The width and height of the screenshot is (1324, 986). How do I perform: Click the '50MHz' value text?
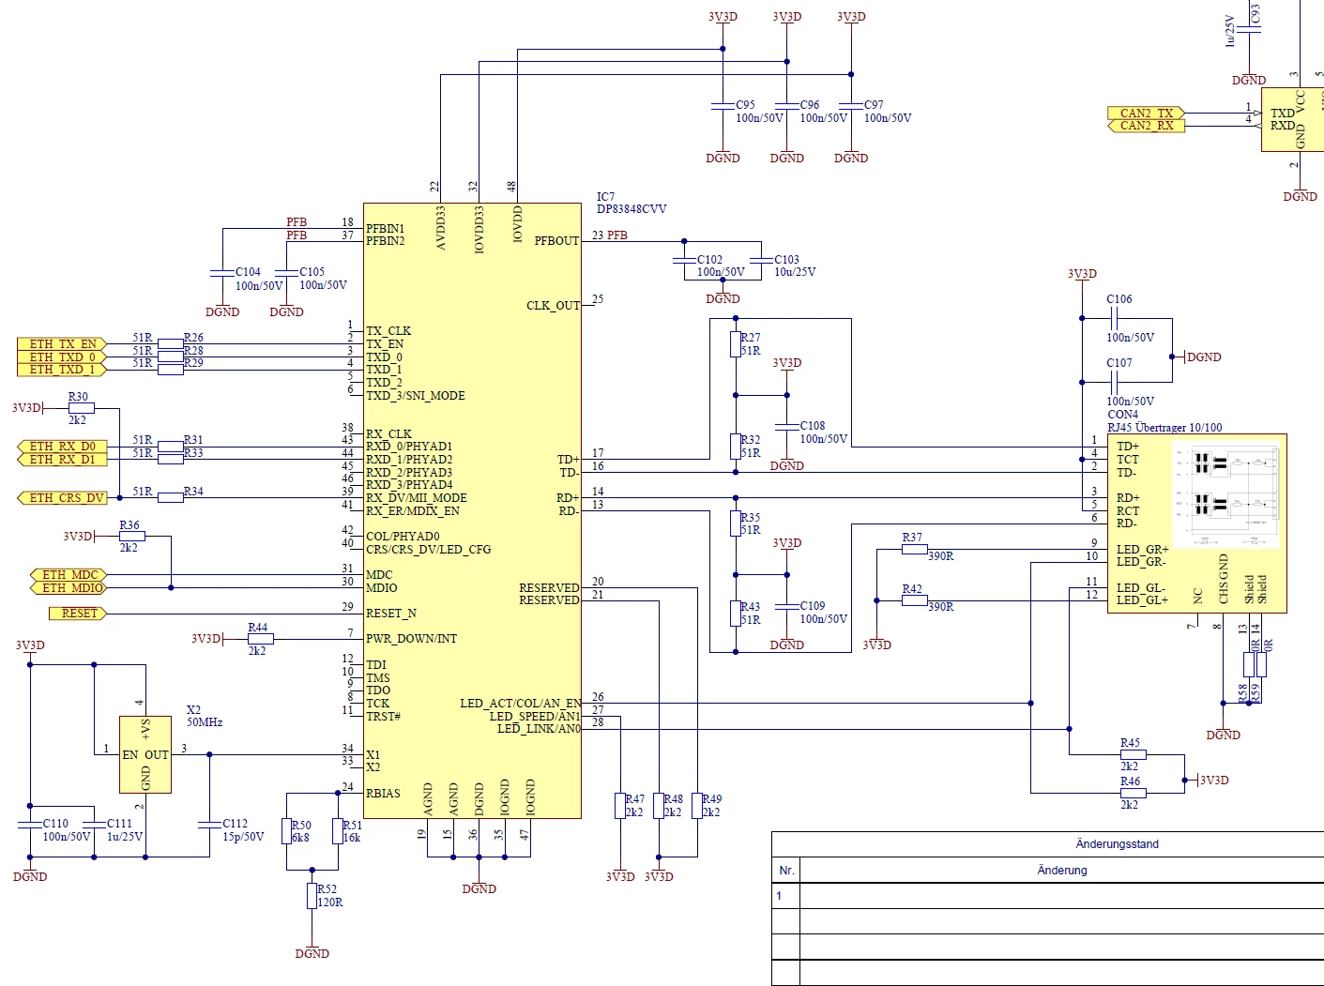click(205, 722)
